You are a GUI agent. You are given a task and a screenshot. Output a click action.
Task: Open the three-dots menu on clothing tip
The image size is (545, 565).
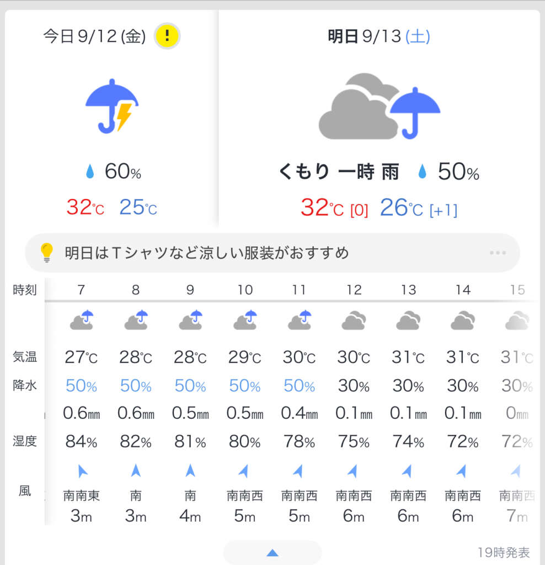pyautogui.click(x=498, y=253)
